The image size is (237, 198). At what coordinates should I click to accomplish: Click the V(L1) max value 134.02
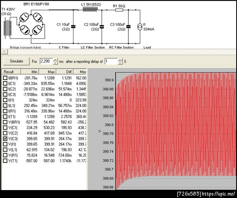coord(49,150)
